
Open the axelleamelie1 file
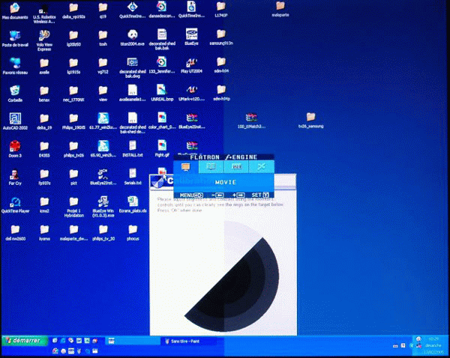coord(132,93)
